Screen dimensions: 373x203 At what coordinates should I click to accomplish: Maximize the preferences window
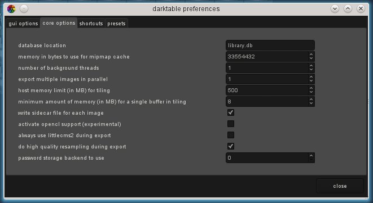[348, 9]
